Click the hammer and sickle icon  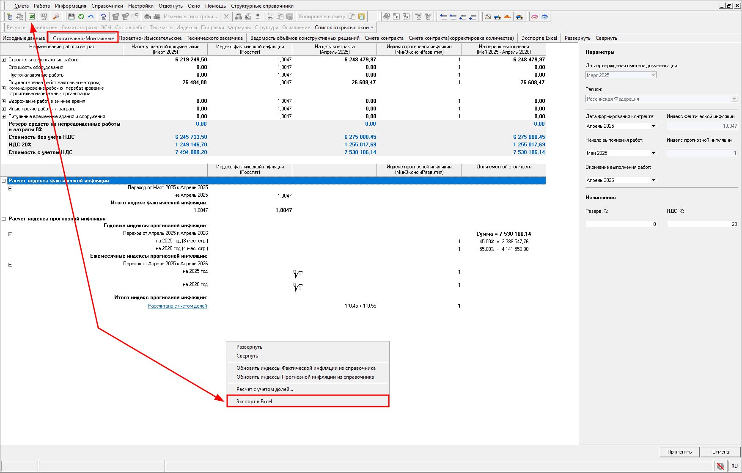coord(488,16)
